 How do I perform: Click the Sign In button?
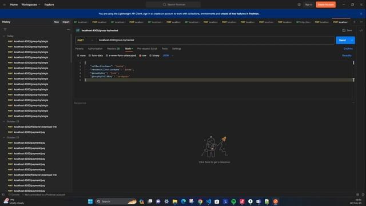tap(309, 5)
